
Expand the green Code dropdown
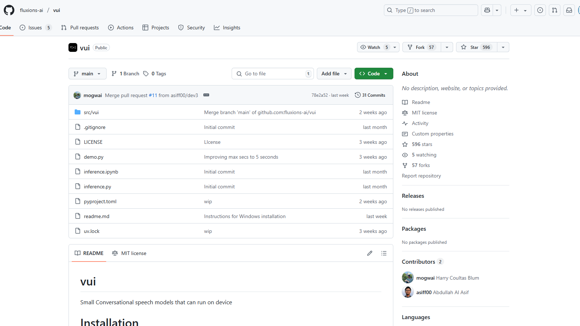coord(385,74)
